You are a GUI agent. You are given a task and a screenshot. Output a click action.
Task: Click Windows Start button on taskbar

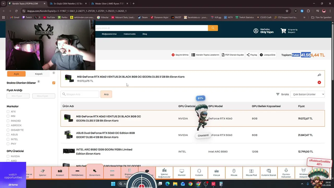coord(113,184)
